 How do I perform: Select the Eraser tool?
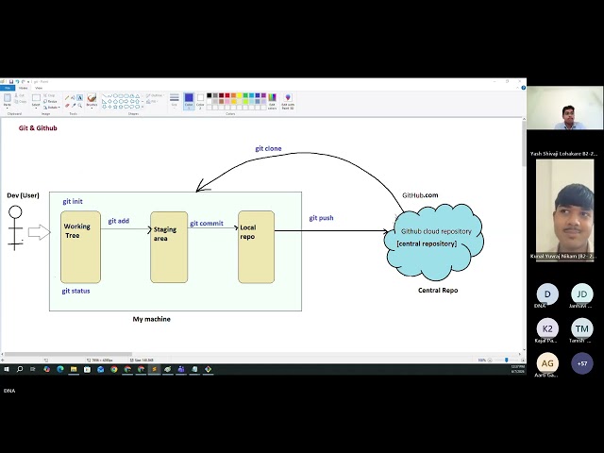pyautogui.click(x=67, y=106)
